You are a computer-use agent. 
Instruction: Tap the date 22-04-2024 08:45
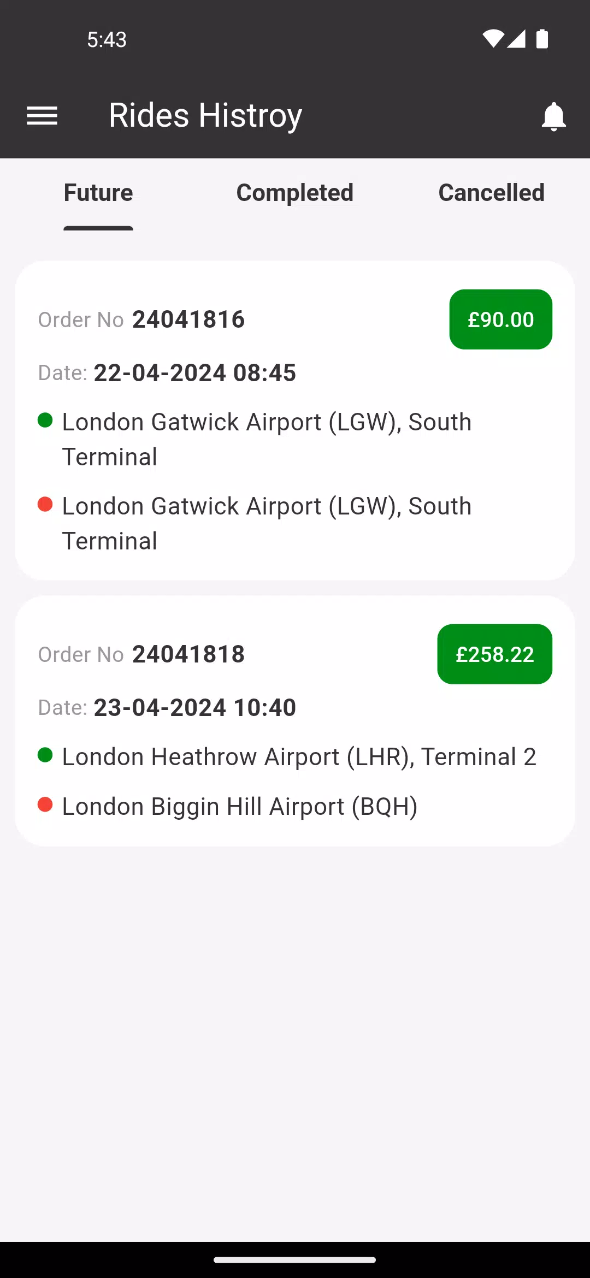(x=194, y=373)
